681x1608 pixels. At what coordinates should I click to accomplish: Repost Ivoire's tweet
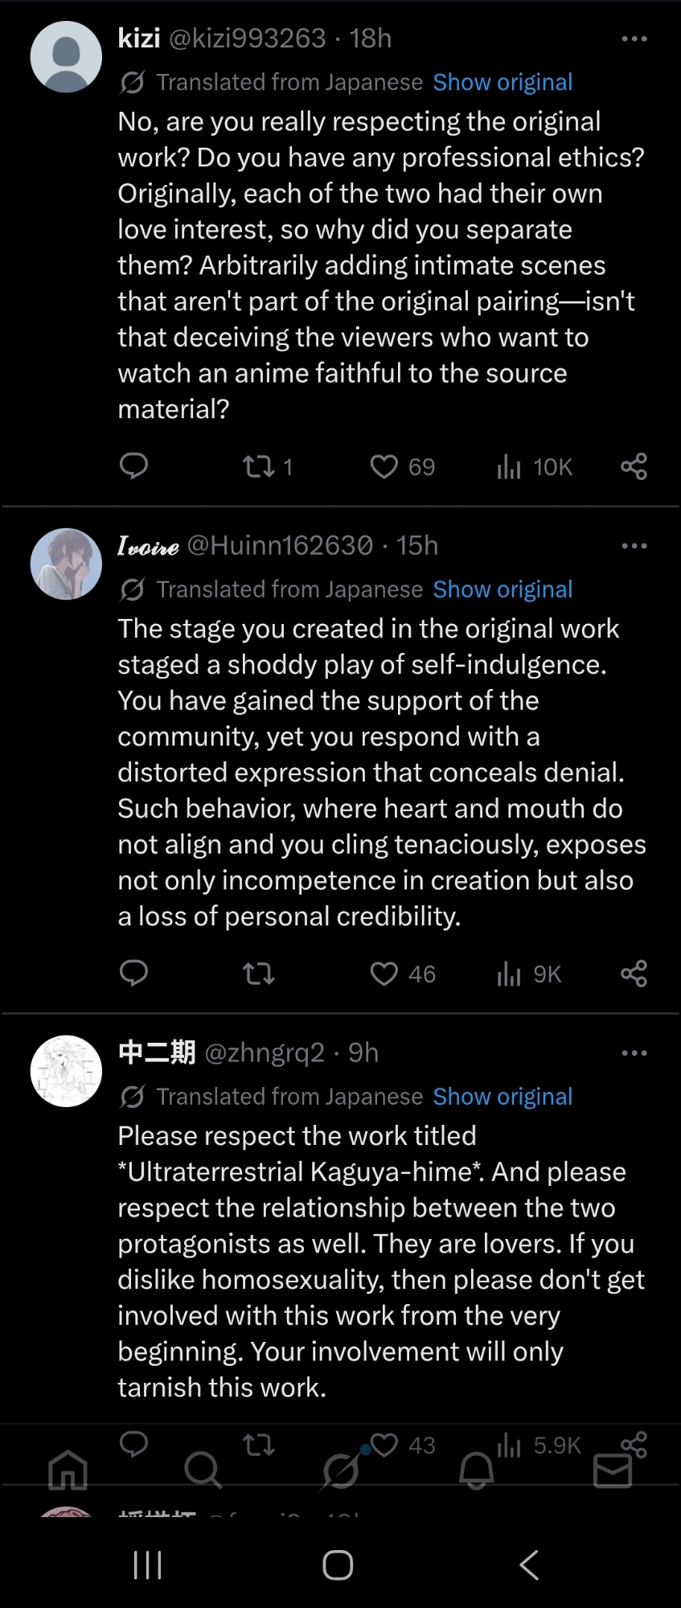pyautogui.click(x=259, y=974)
